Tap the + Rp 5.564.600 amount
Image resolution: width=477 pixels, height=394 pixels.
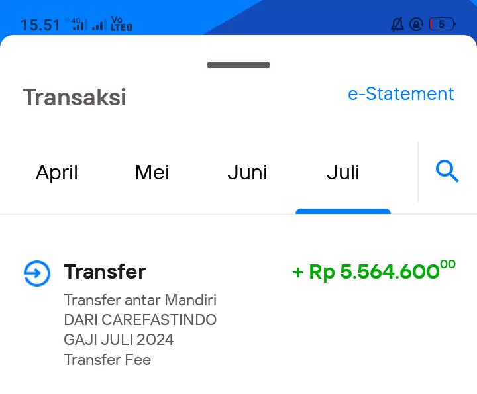tap(374, 270)
